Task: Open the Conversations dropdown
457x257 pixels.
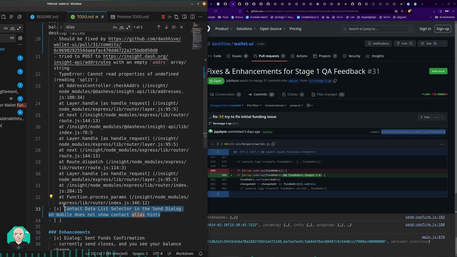Action: [x=275, y=106]
